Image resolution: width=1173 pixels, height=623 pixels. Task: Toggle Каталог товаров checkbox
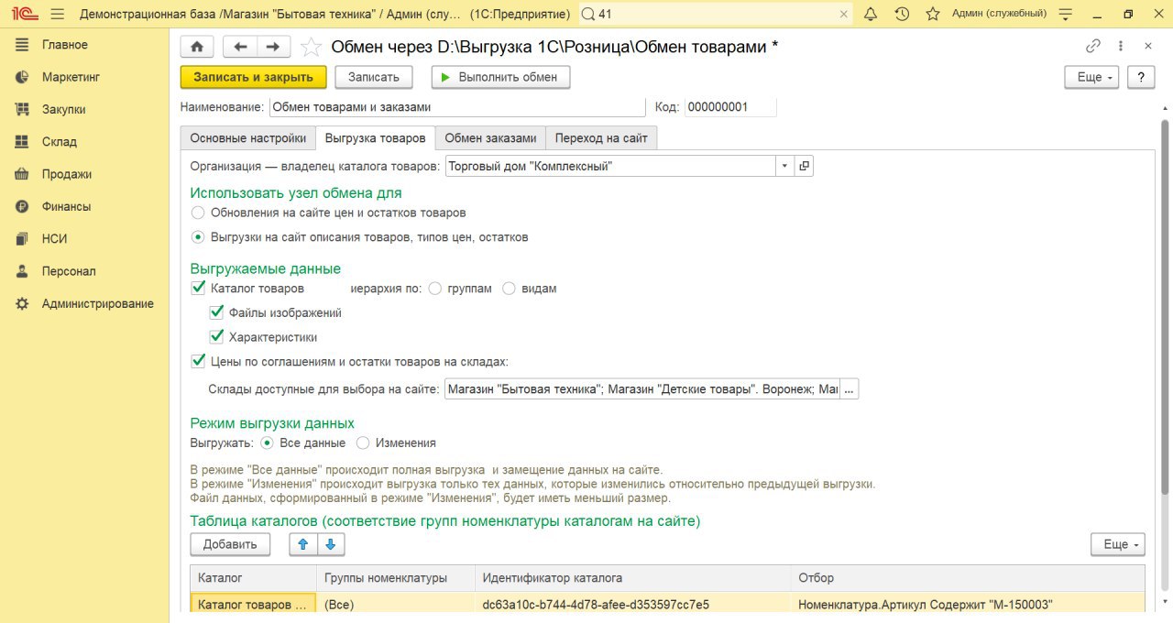pos(198,288)
